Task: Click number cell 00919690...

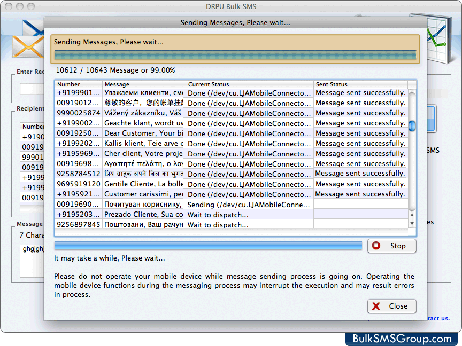Action: pyautogui.click(x=79, y=204)
